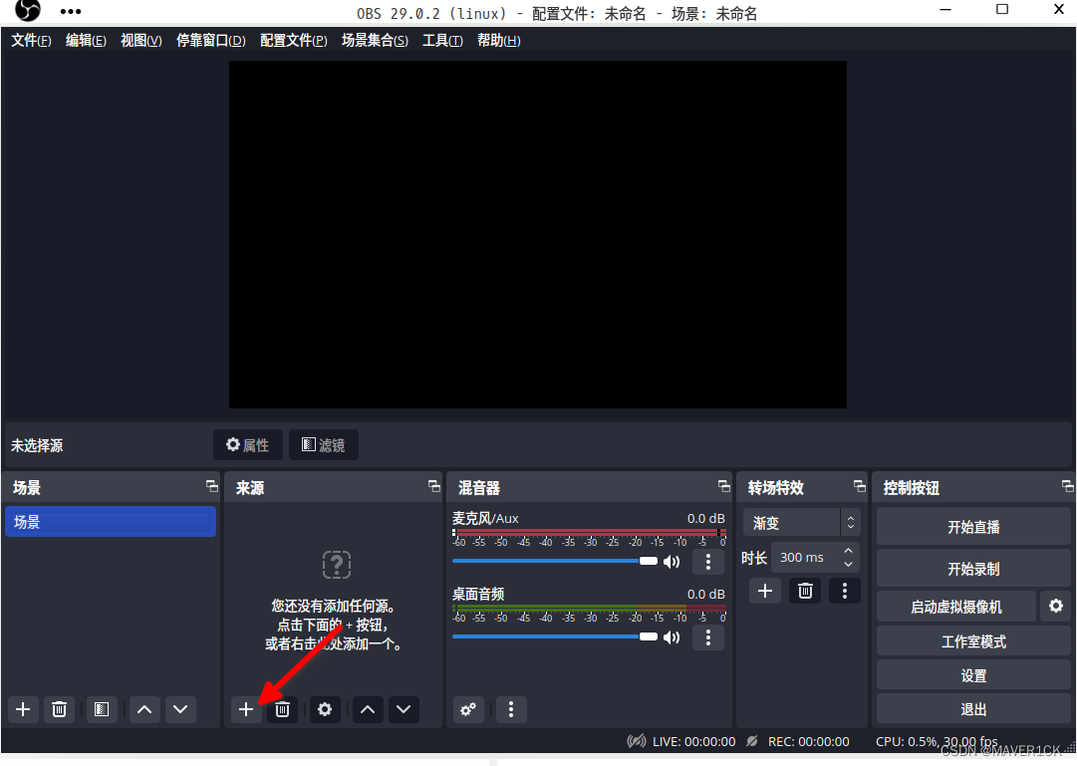Click 桌面音频 0.0 dB level value
The image size is (1077, 766).
pos(706,595)
